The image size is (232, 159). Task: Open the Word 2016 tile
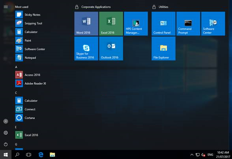(86, 24)
